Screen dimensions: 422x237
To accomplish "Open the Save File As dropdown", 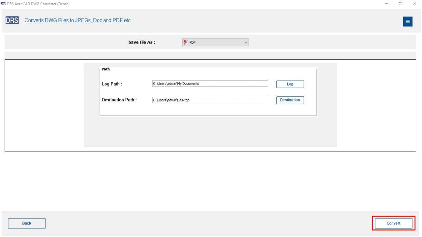I will click(216, 42).
